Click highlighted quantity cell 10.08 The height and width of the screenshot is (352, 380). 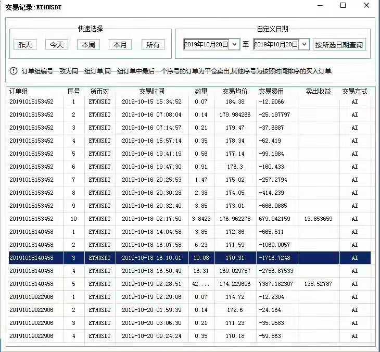tap(201, 258)
